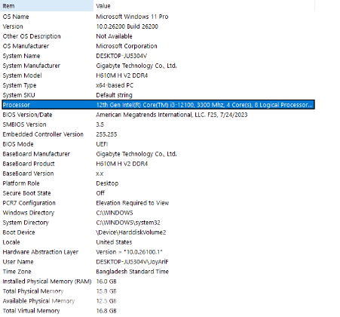Screen dimensions: 340x317
Task: Click the value 'United States'
Action: 114,242
